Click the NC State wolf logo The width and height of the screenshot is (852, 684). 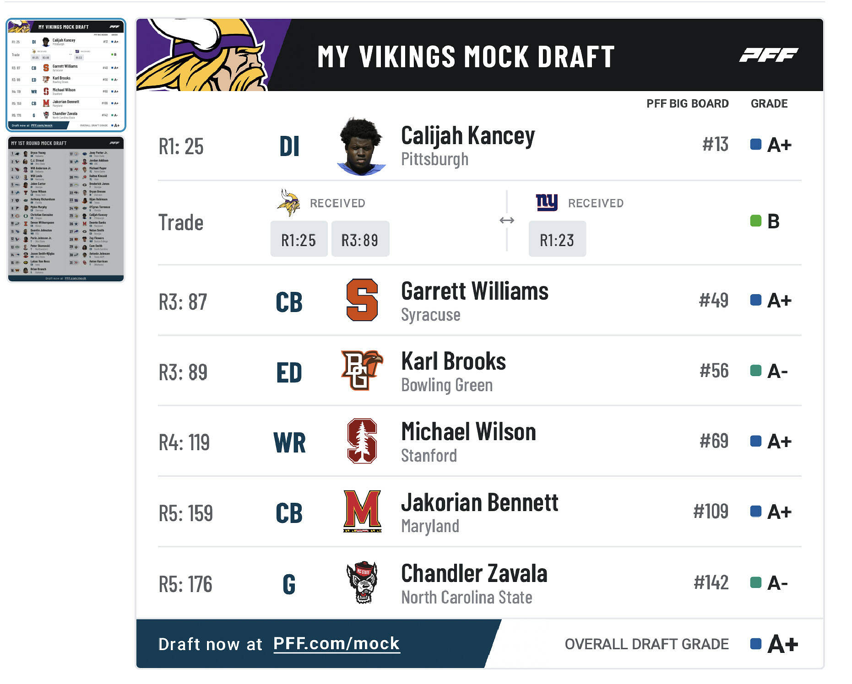pos(362,582)
